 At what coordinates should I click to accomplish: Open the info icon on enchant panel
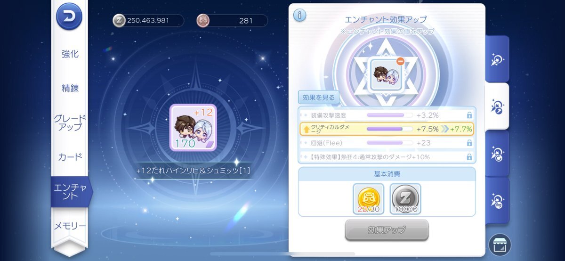coord(299,15)
